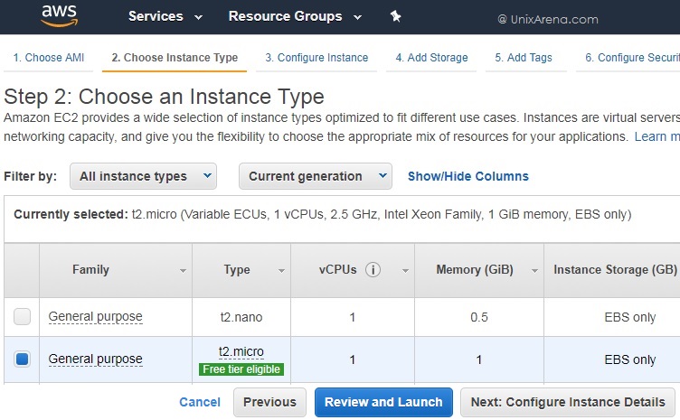Click the vCPUs info icon
The image size is (680, 420).
click(373, 270)
